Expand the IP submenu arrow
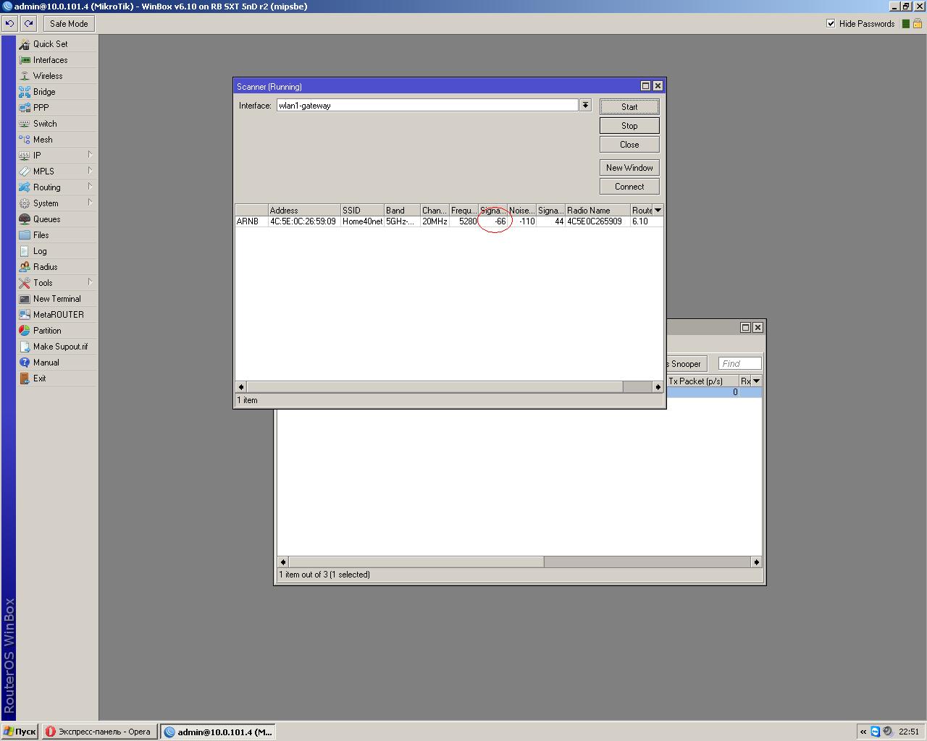 coord(90,155)
